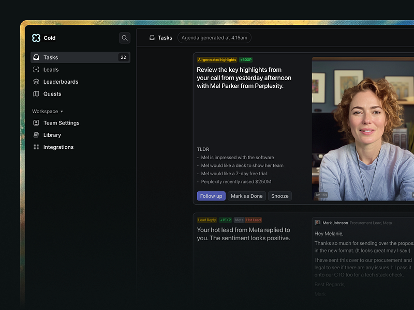
Task: Click "Mel is impressed with the software"
Action: pyautogui.click(x=238, y=158)
